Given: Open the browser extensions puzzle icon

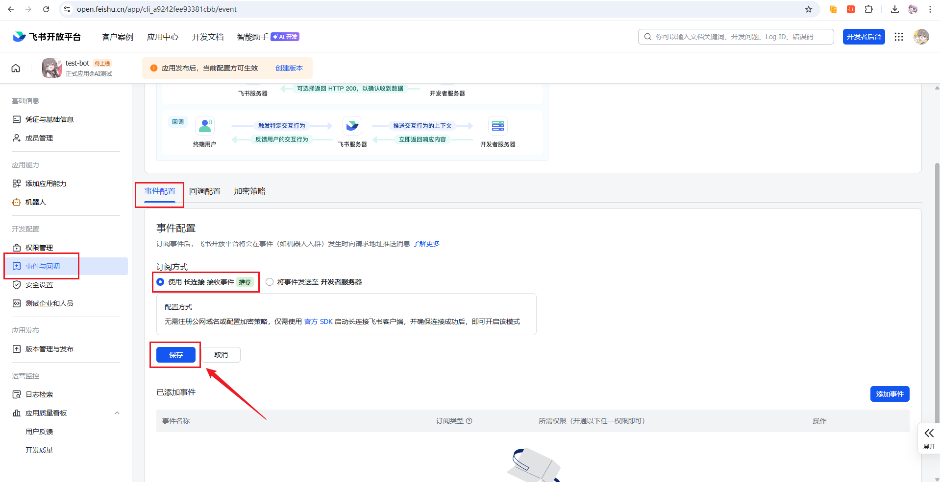Looking at the screenshot, I should pos(868,9).
